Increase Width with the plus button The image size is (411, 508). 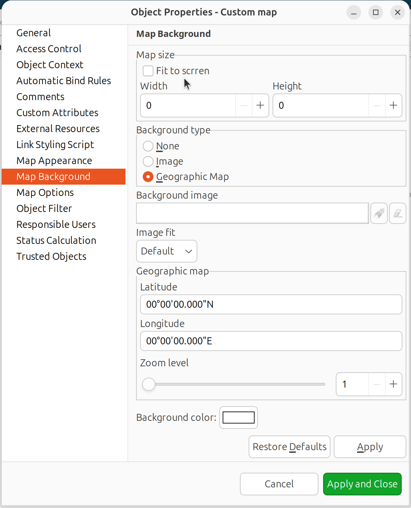[x=260, y=105]
